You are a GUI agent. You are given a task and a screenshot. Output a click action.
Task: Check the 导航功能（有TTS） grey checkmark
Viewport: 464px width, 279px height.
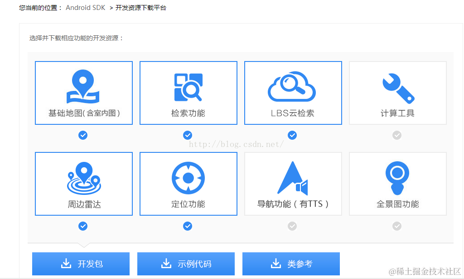click(292, 226)
